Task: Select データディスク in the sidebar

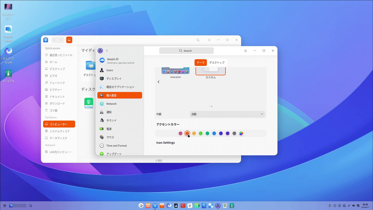Action: coord(59,138)
